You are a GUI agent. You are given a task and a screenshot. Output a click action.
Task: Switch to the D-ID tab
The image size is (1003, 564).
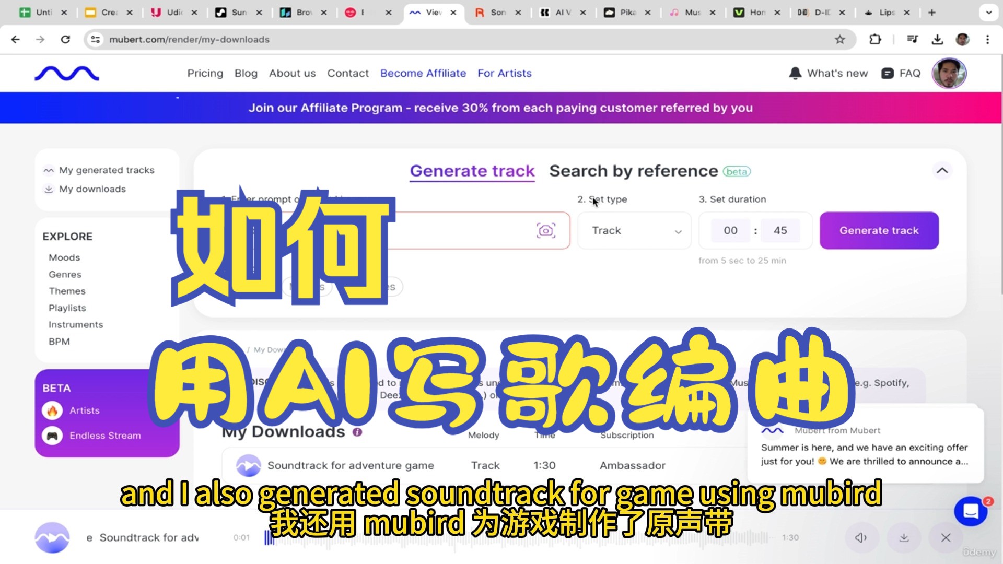point(821,13)
